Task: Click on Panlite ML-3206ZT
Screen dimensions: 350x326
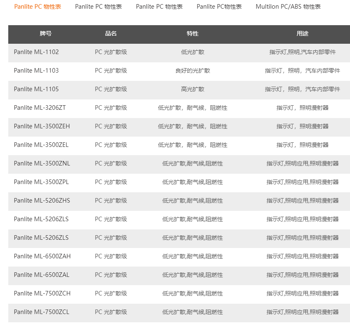Action: 40,108
